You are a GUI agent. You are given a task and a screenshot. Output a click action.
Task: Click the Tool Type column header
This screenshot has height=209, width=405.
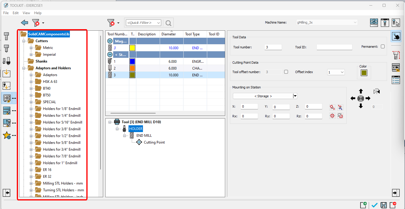coord(195,34)
